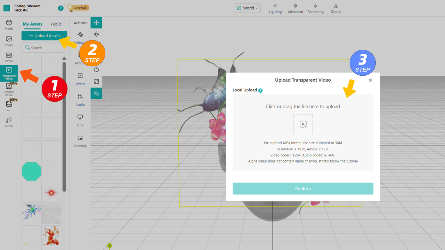Open the World coordinate dropdown

point(247,8)
